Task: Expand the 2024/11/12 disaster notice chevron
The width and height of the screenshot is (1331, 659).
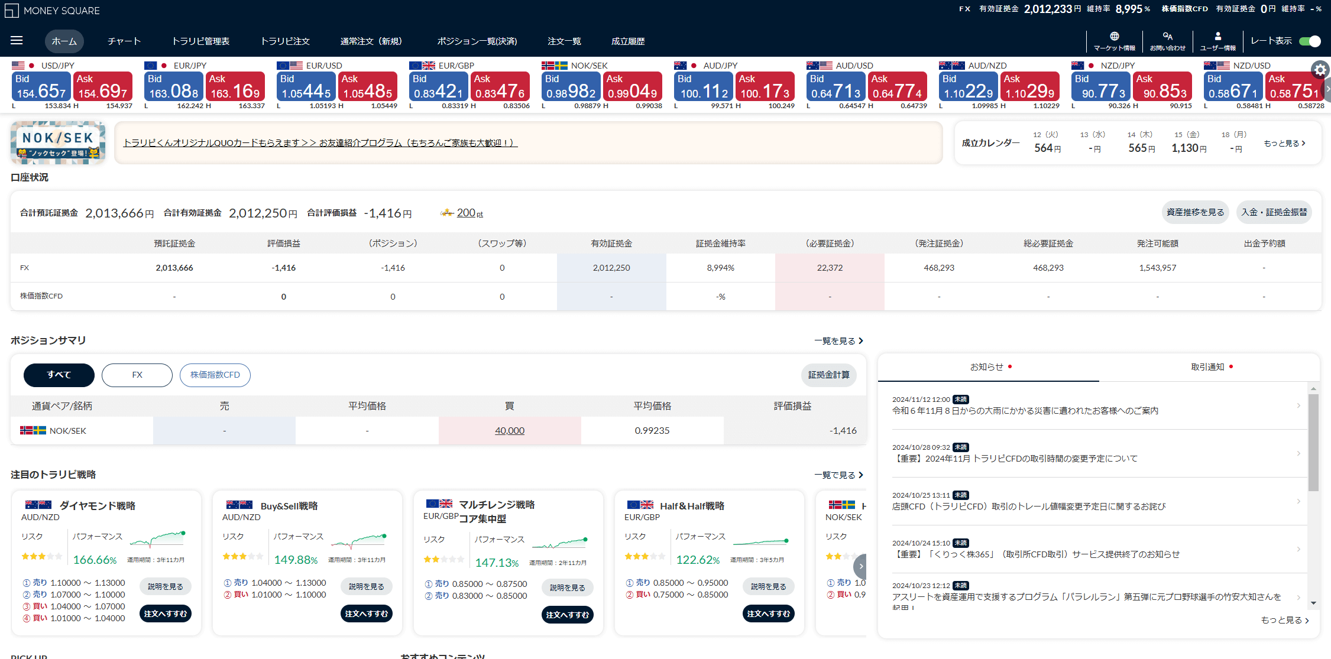Action: pos(1299,405)
